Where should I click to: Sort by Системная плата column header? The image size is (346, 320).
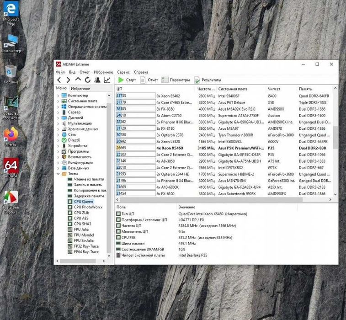coord(241,89)
